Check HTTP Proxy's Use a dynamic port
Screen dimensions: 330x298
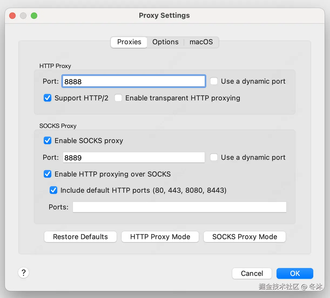coord(214,81)
